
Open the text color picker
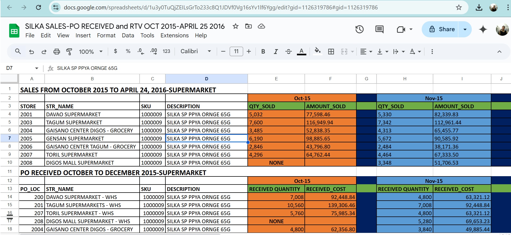[x=301, y=51]
